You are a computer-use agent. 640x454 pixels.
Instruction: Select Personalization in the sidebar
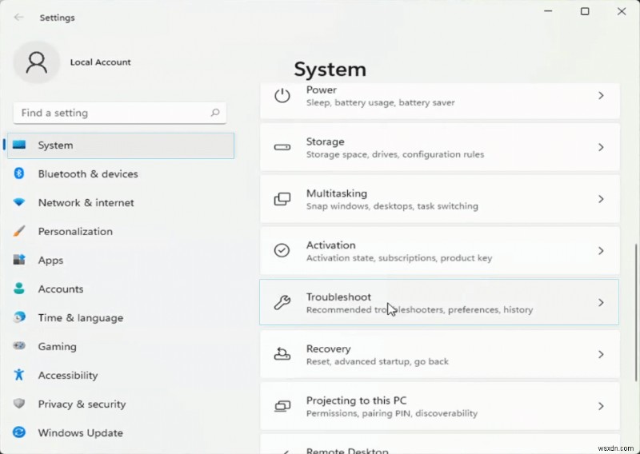75,232
